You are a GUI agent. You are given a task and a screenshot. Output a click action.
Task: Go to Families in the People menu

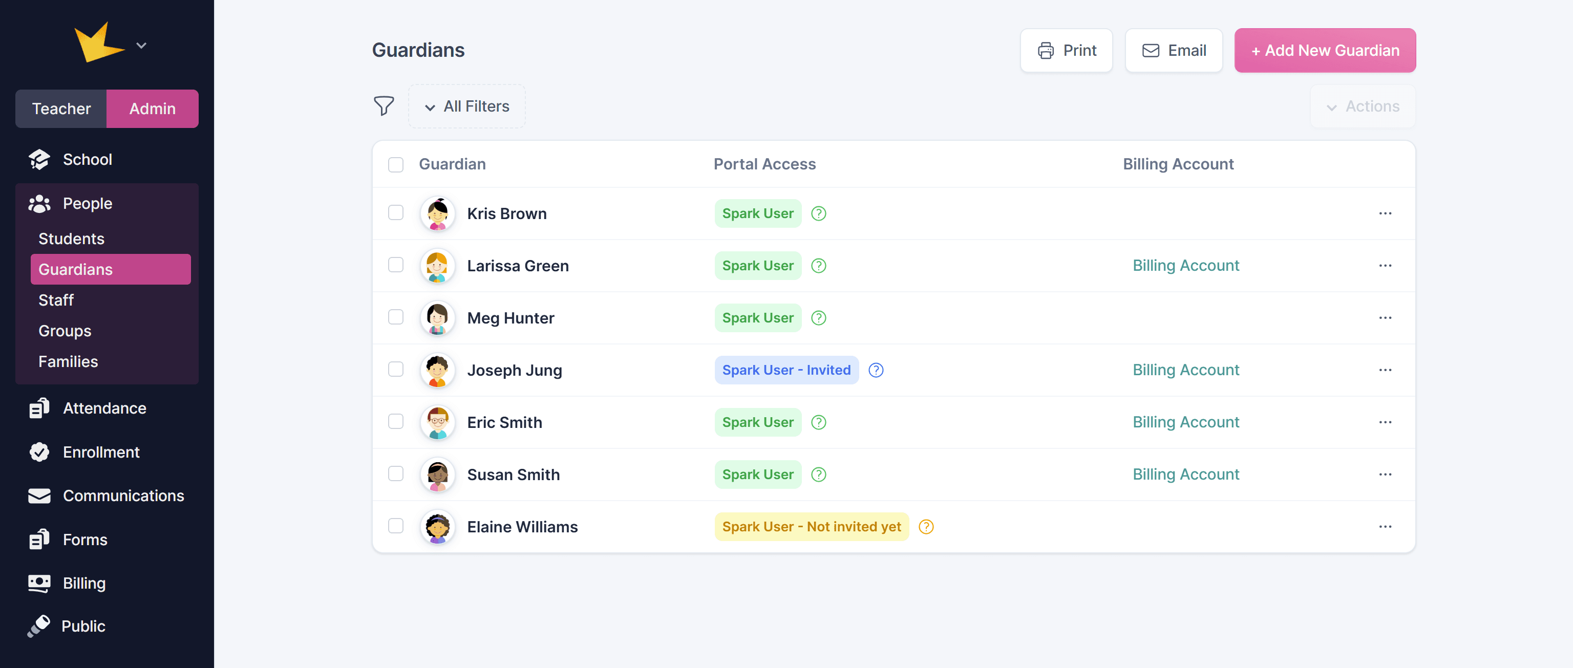tap(69, 361)
